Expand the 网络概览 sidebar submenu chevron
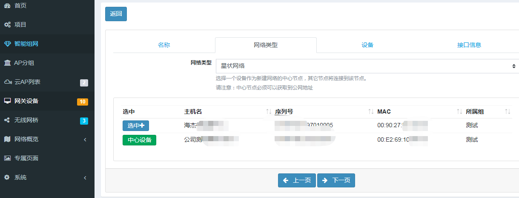Screen dimensions: 519x198 coord(85,139)
